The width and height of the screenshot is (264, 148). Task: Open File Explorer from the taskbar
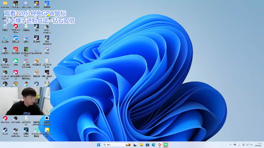tap(141, 145)
